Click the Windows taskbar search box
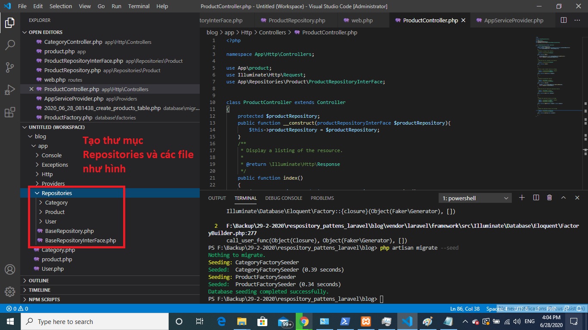 point(94,321)
